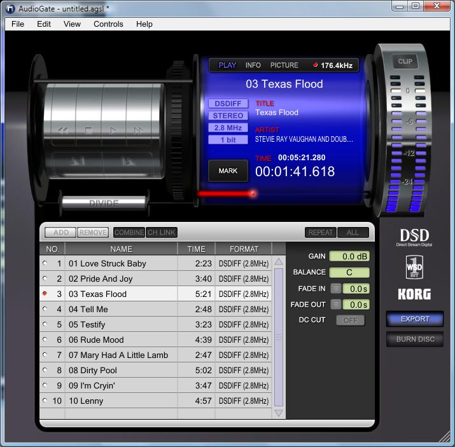Switch to the PICTURE tab
This screenshot has width=455, height=447.
(284, 65)
